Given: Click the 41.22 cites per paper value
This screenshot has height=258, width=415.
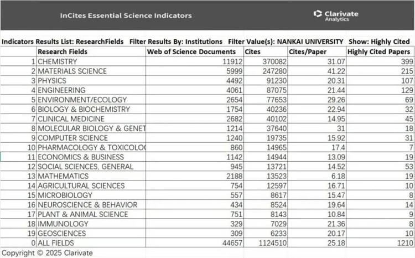Looking at the screenshot, I should (x=331, y=71).
